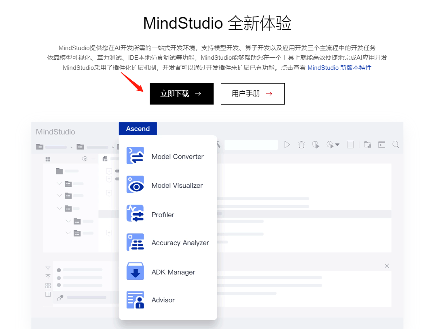Click the Profiler icon

[135, 213]
